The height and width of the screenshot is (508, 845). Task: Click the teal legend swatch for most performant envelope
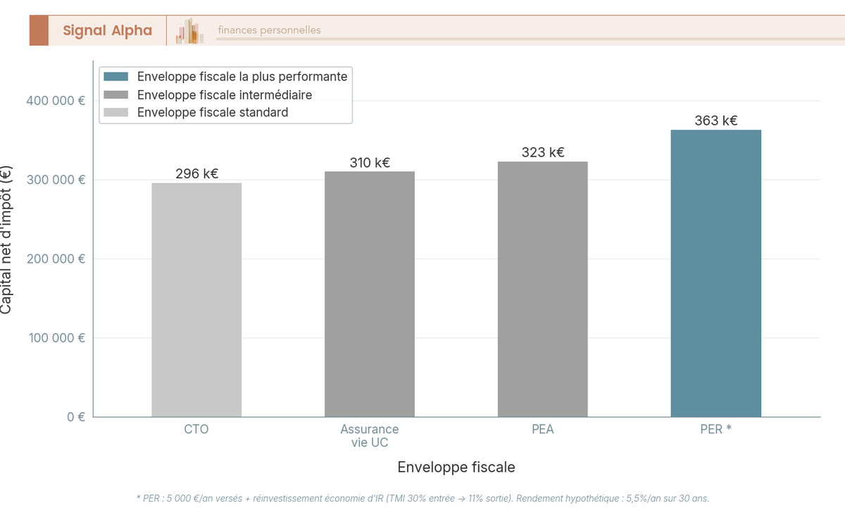[116, 76]
